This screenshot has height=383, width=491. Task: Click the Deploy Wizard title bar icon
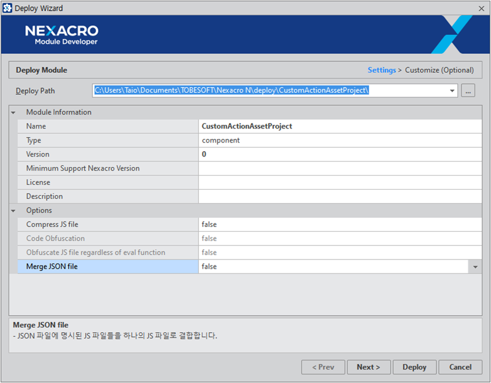(7, 8)
